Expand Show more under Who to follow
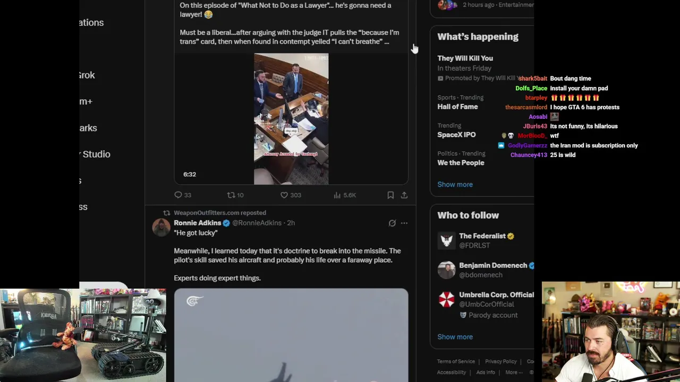The height and width of the screenshot is (382, 680). [455, 337]
